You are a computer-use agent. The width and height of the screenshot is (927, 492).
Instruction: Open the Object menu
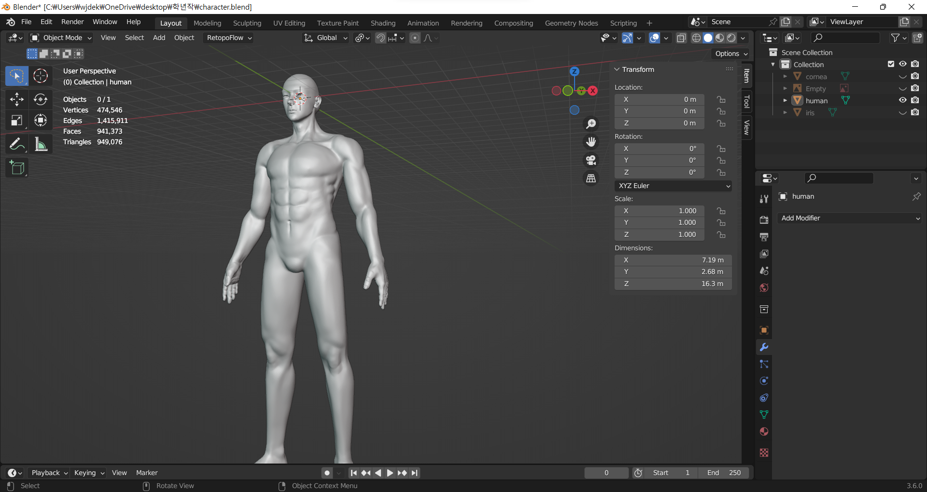(184, 38)
